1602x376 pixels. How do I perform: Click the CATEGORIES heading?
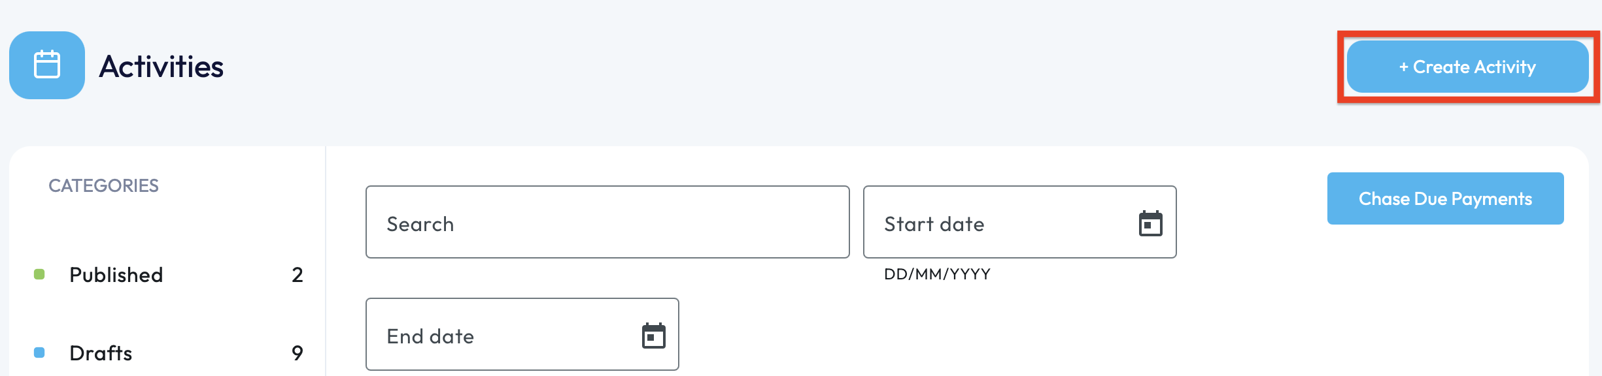click(103, 186)
